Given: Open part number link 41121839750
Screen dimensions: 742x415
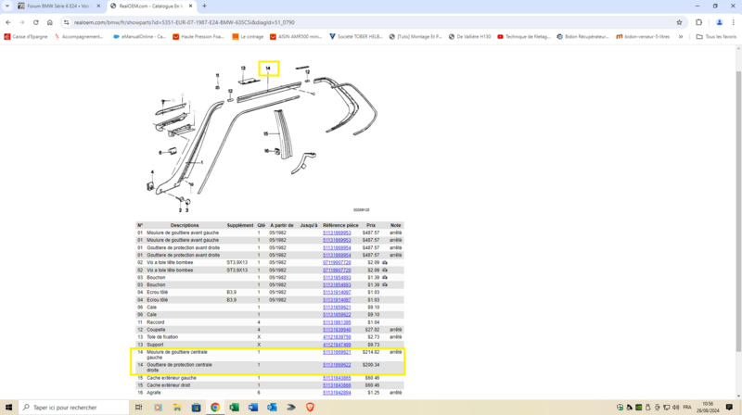Looking at the screenshot, I should (x=336, y=336).
